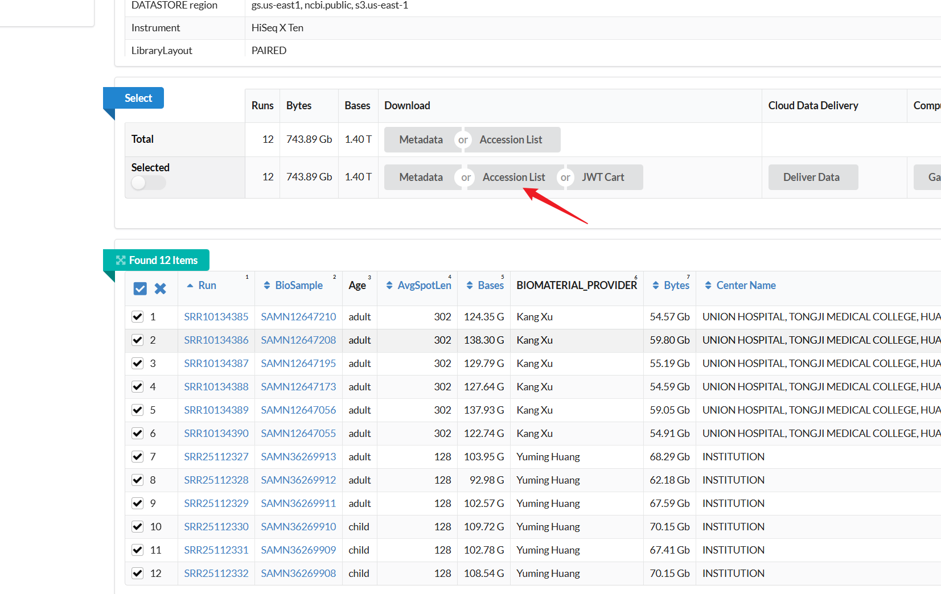941x594 pixels.
Task: Open BioSample SAMN36269913 link
Action: tap(298, 457)
